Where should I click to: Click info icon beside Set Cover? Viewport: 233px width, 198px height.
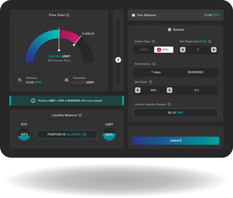click(151, 82)
